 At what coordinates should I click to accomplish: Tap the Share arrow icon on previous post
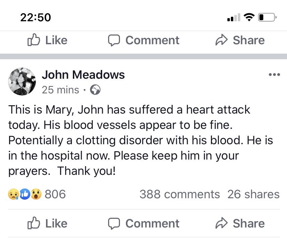pyautogui.click(x=221, y=40)
